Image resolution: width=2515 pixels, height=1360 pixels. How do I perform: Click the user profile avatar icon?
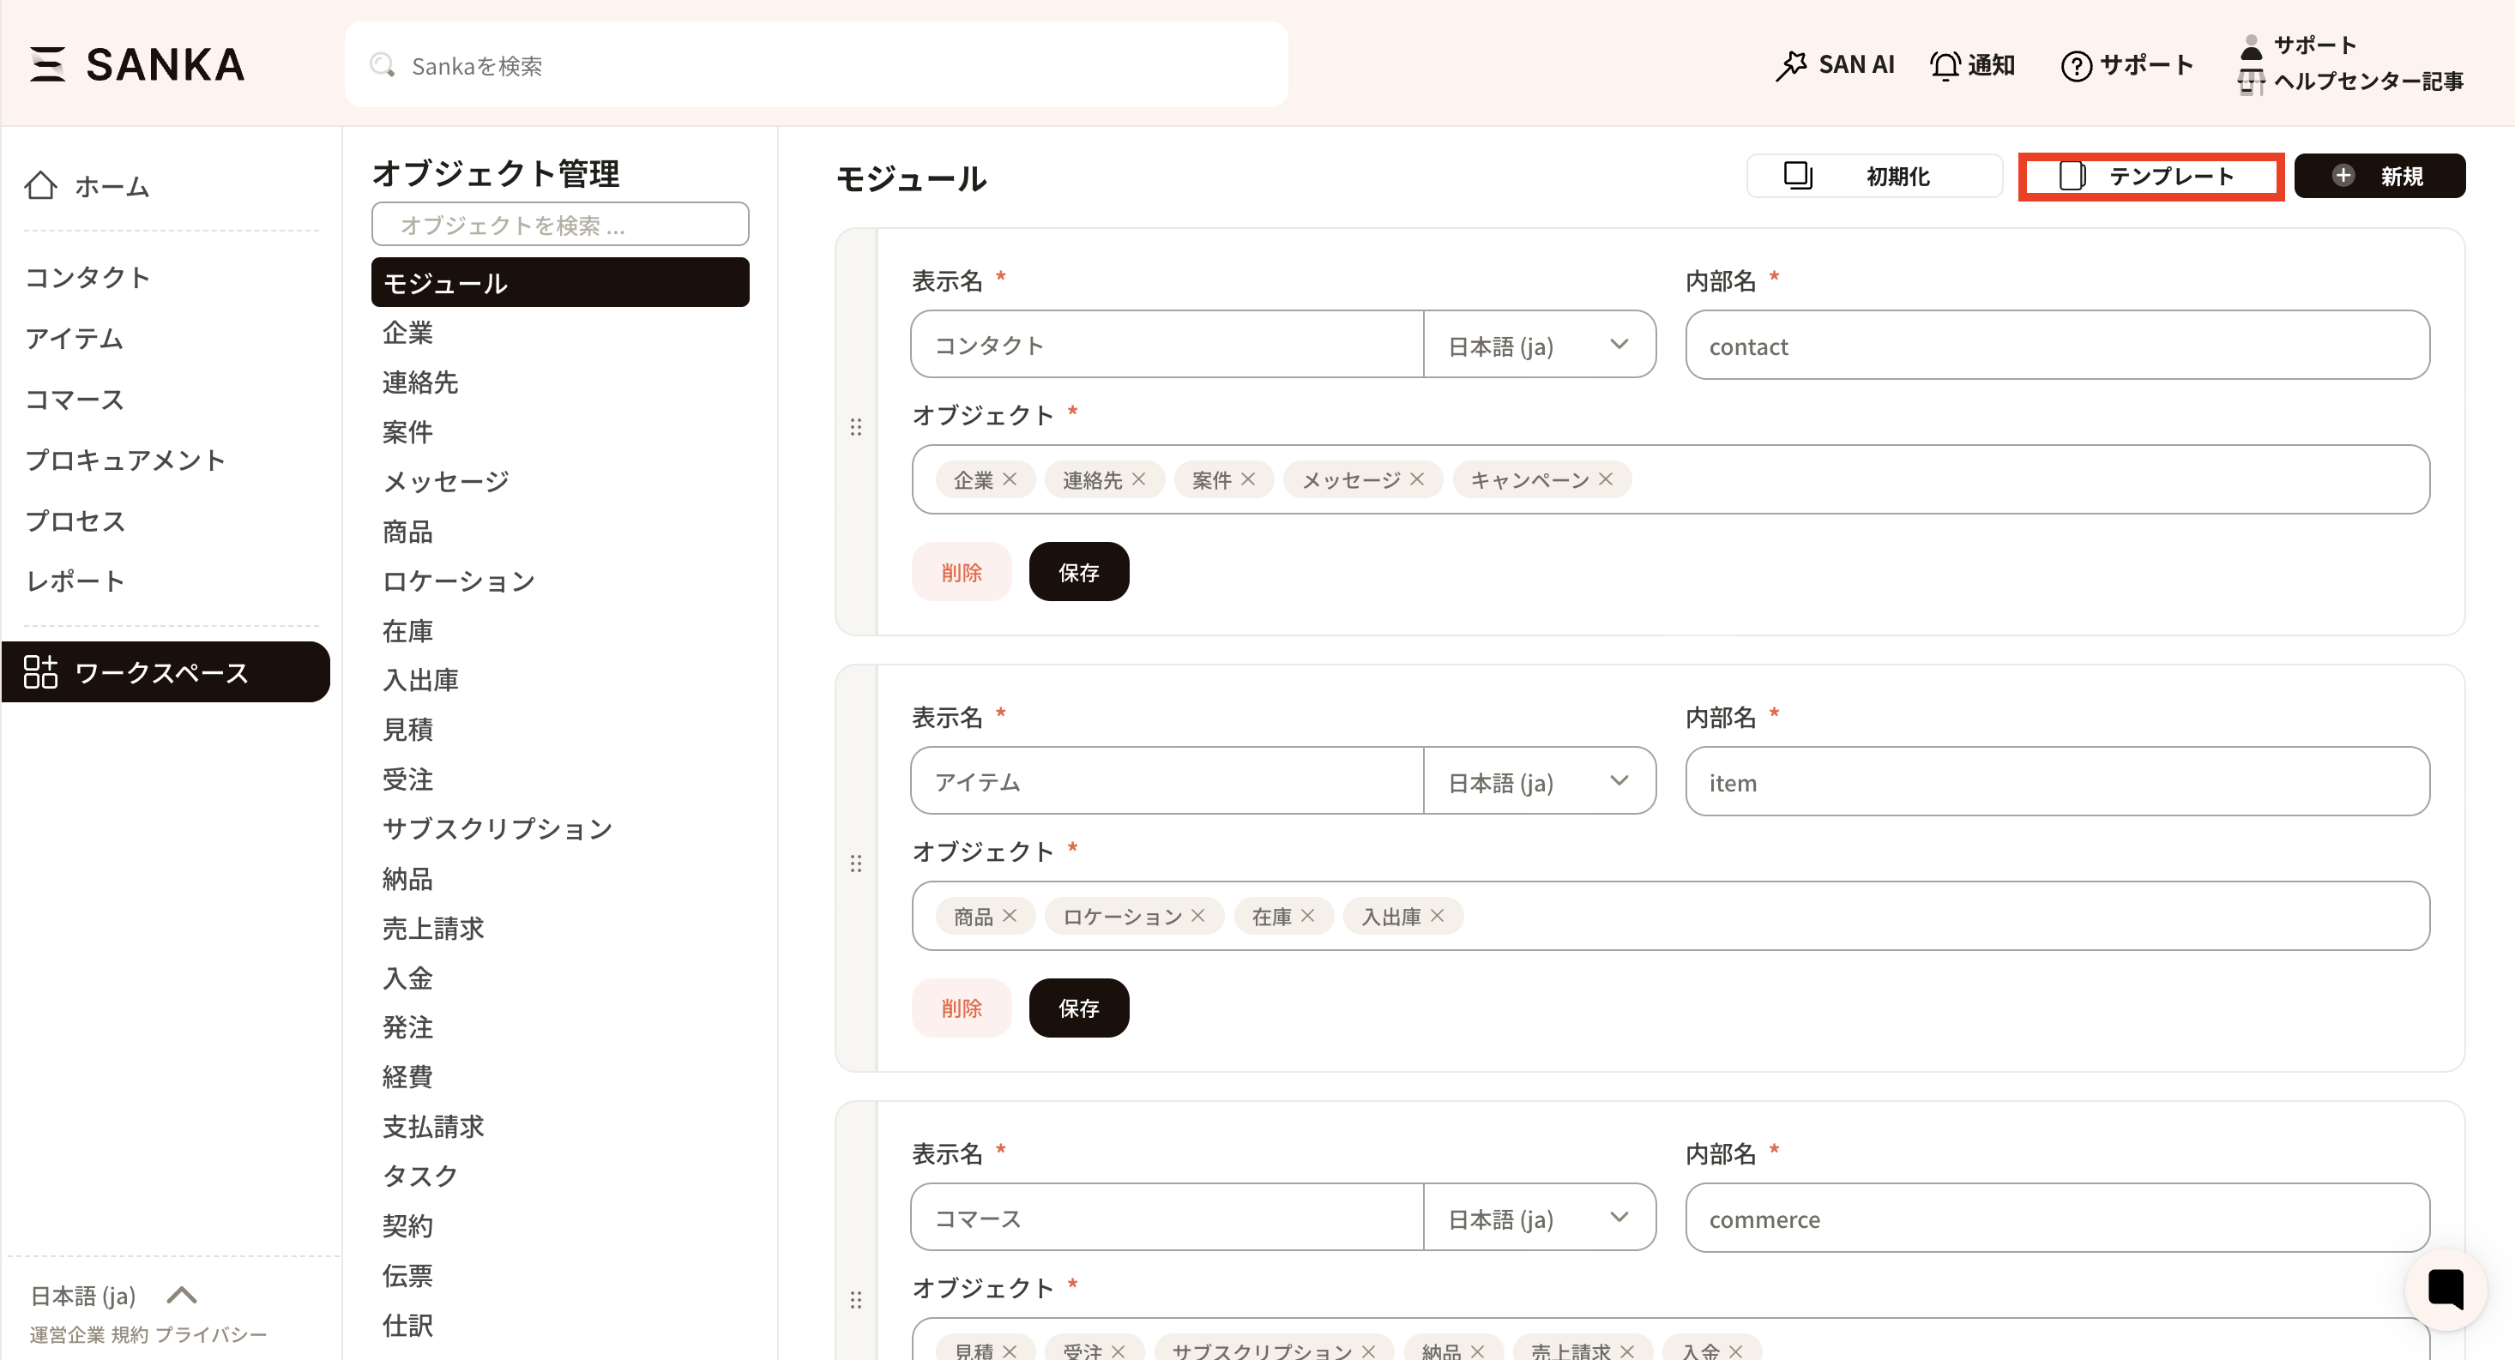coord(2252,46)
